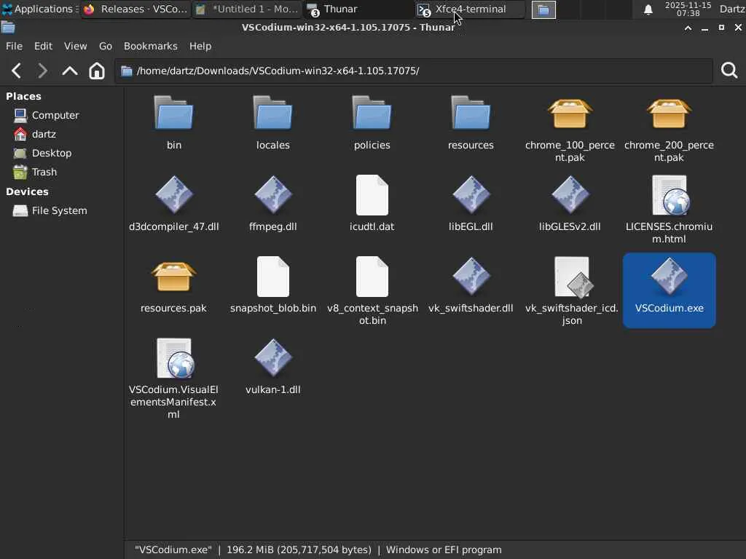Switch to Thunar taskbar button
Viewport: 746px width, 559px height.
(x=358, y=9)
